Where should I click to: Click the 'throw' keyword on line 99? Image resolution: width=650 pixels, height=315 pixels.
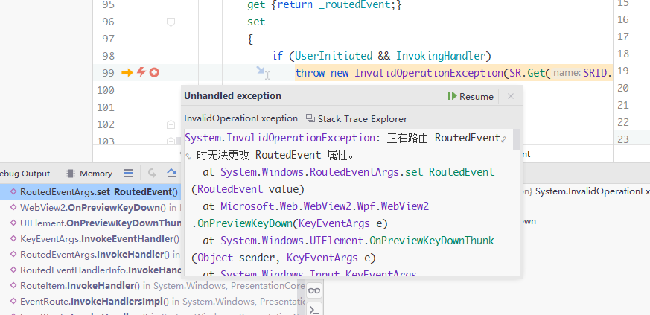pyautogui.click(x=310, y=74)
